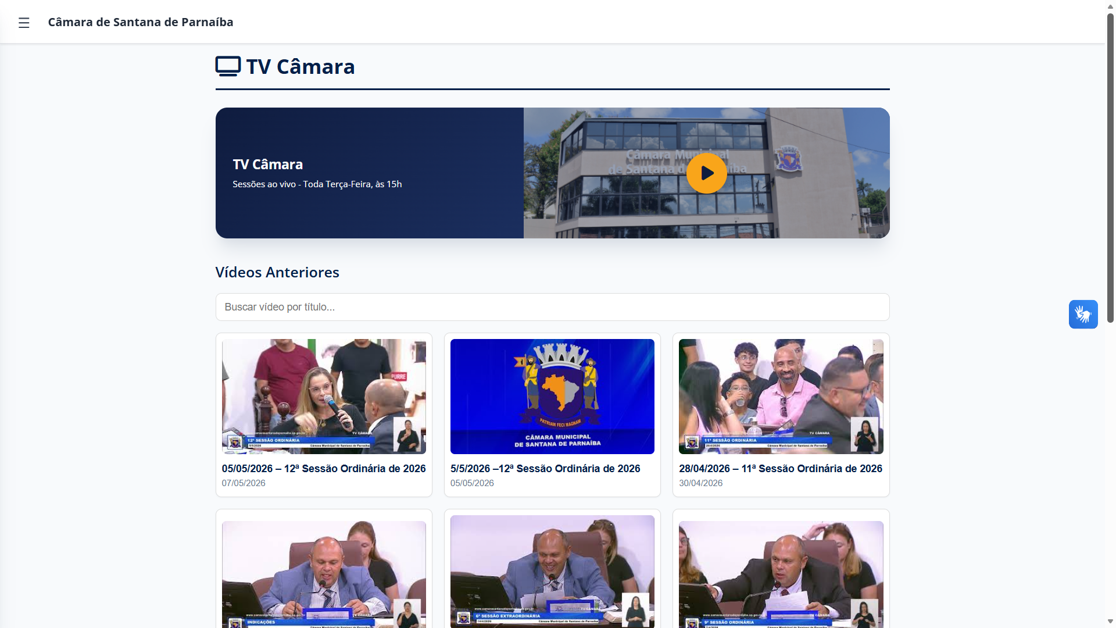
Task: Play the TV Câmara live stream
Action: tap(706, 173)
